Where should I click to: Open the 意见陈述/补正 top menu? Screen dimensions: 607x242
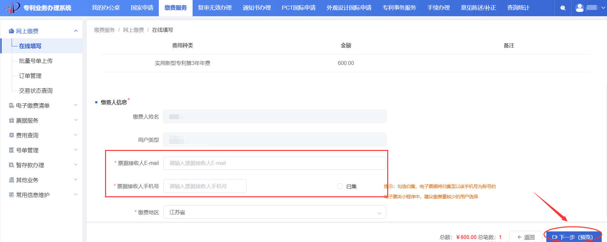click(478, 8)
